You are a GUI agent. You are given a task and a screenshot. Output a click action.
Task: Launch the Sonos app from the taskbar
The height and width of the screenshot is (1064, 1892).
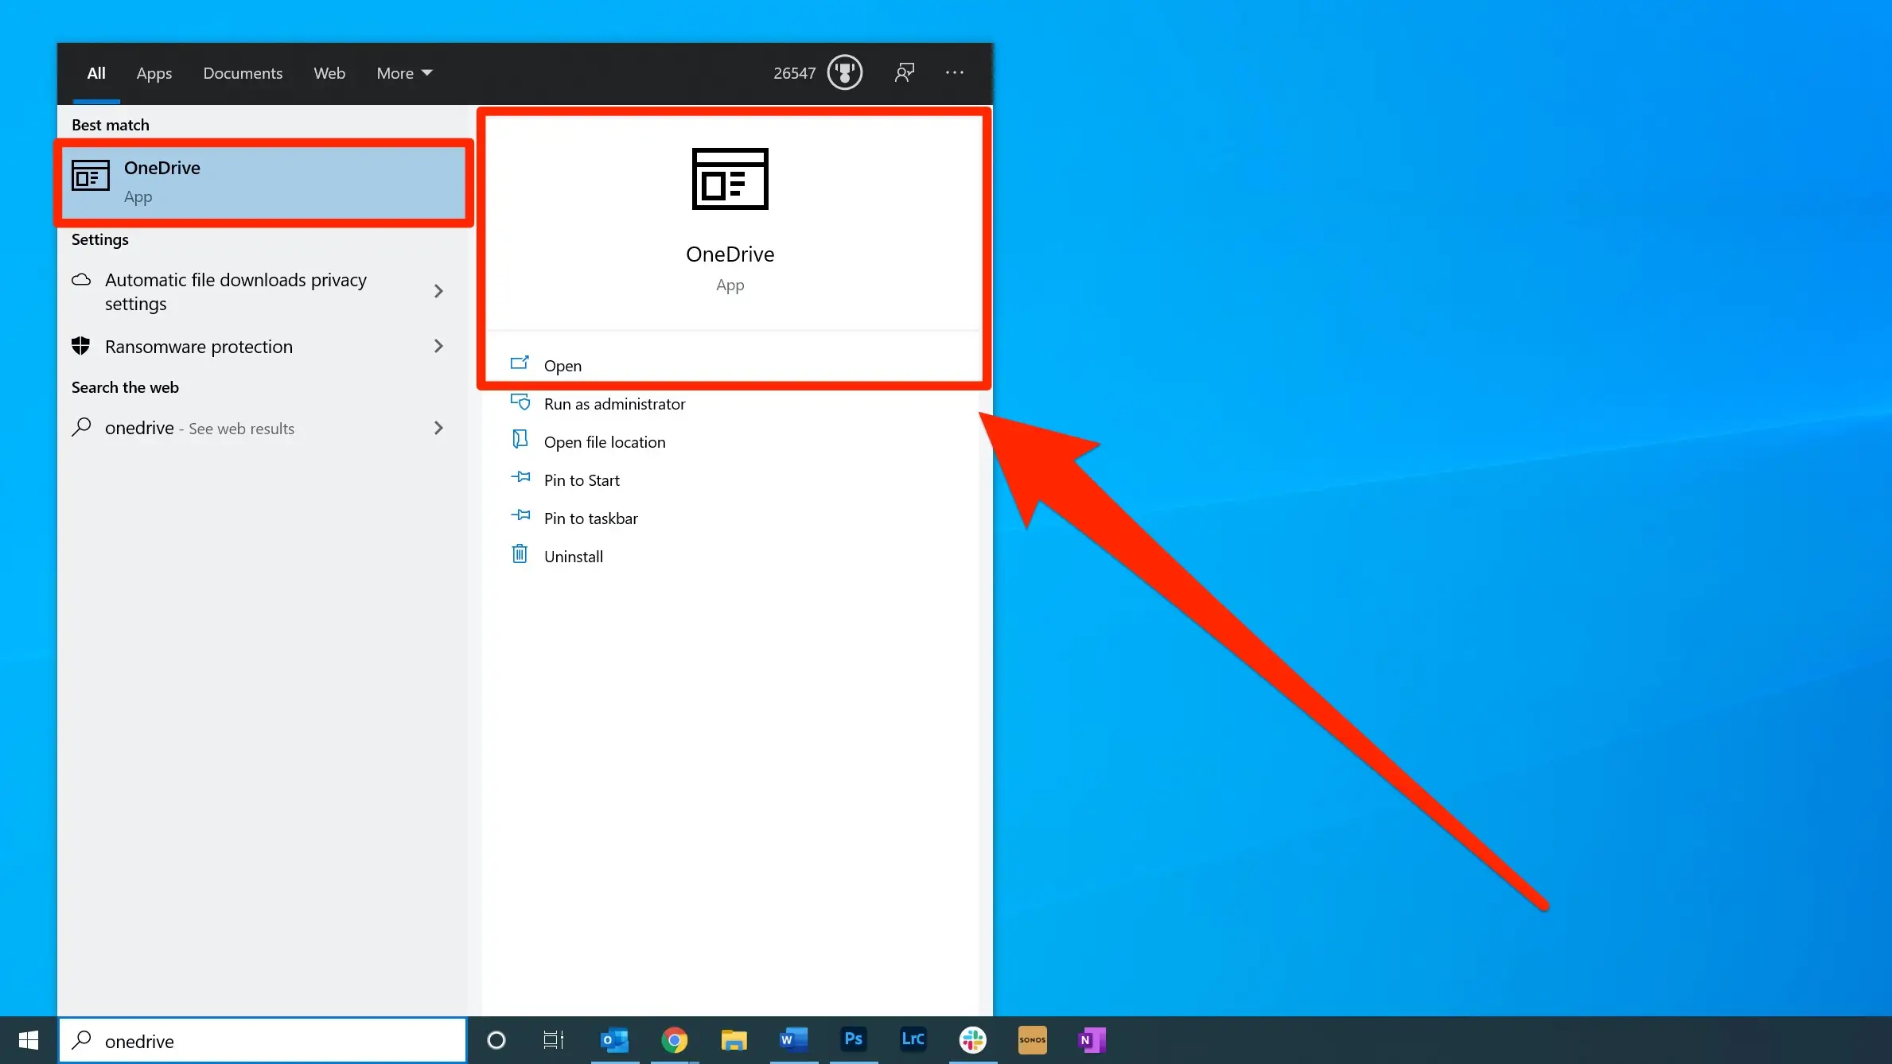click(1032, 1039)
